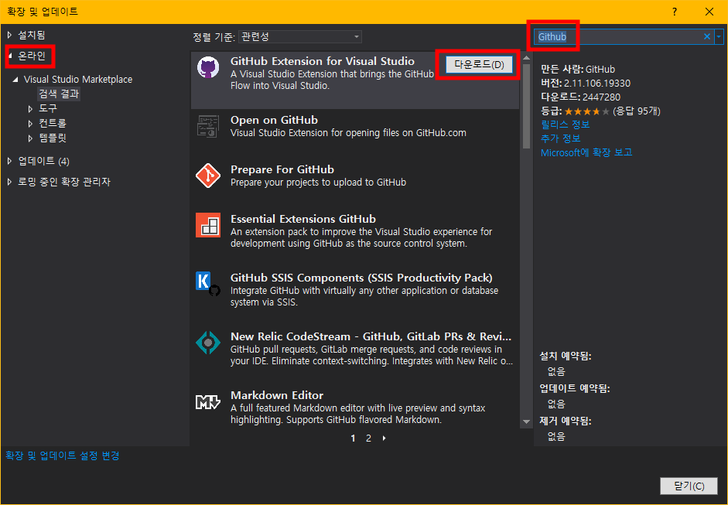The width and height of the screenshot is (728, 505).
Task: Select the Markdown Editor title
Action: coord(277,395)
